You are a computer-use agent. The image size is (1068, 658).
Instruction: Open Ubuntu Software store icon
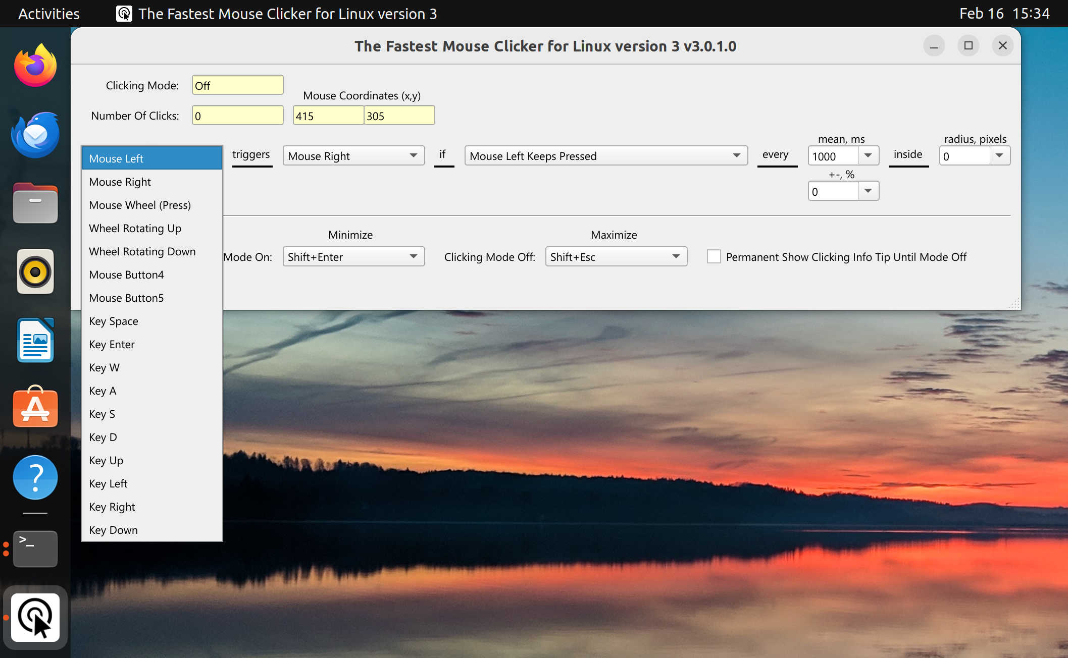click(35, 408)
